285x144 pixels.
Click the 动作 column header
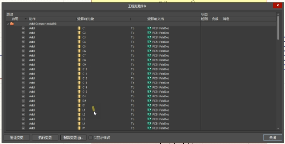[x=32, y=19]
